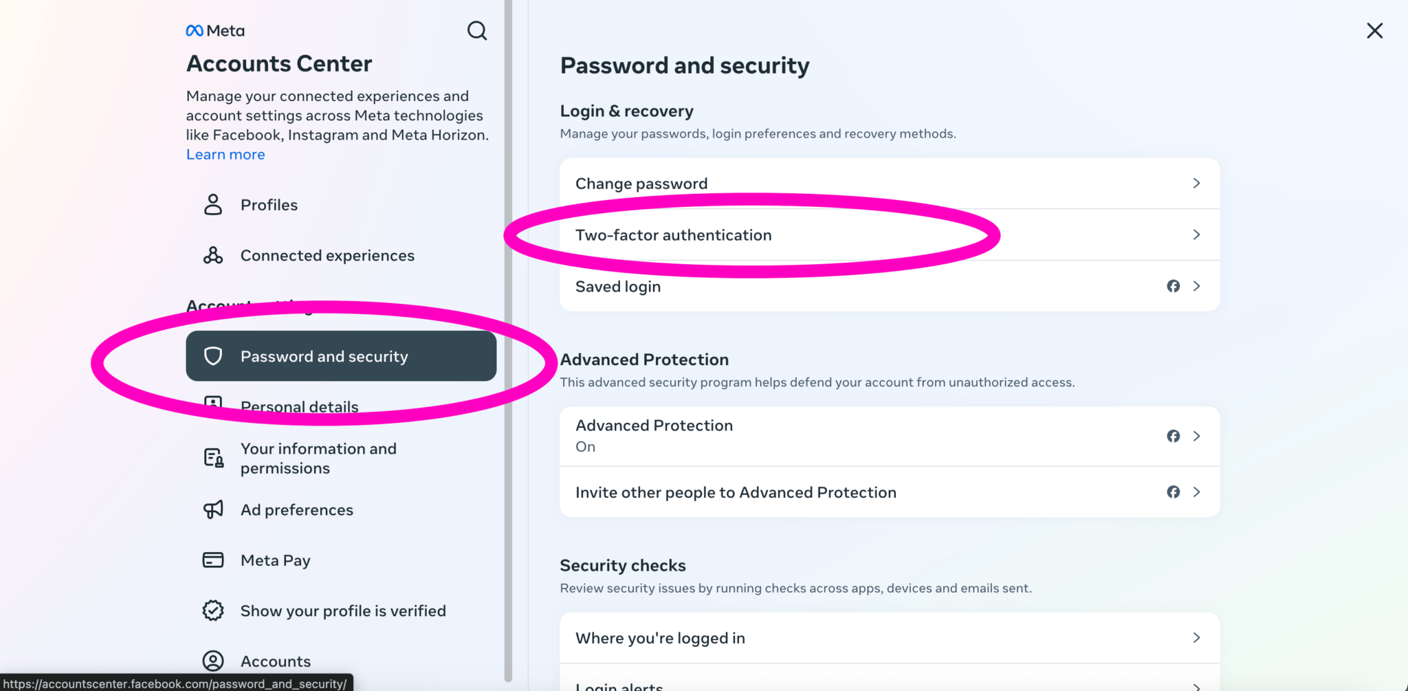Screen dimensions: 1408x691
Task: Select the Accounts circle icon
Action: point(212,660)
